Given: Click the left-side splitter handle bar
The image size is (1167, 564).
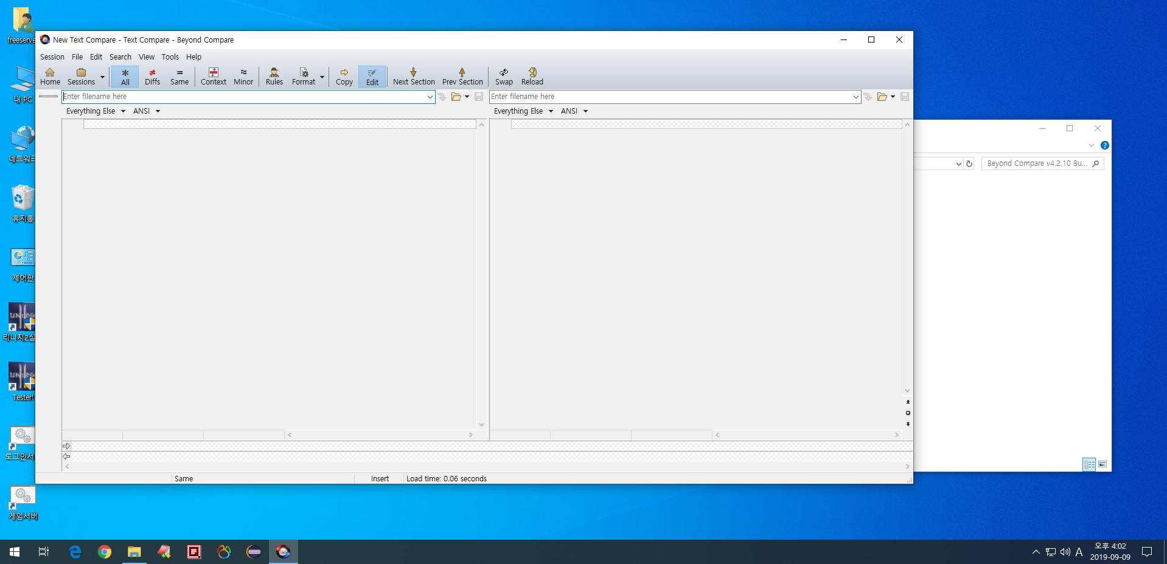Looking at the screenshot, I should click(48, 97).
